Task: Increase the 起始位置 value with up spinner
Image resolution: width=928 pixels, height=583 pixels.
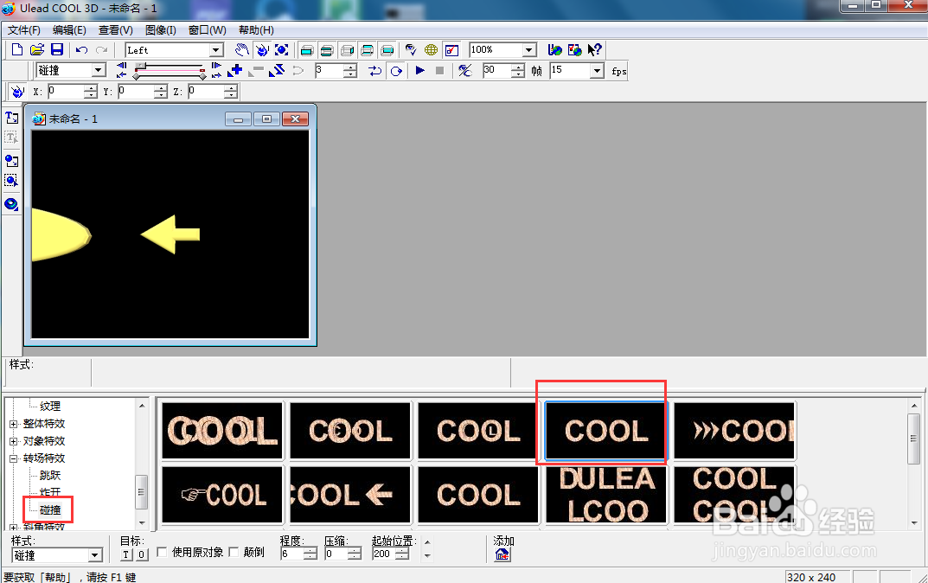Action: [402, 550]
